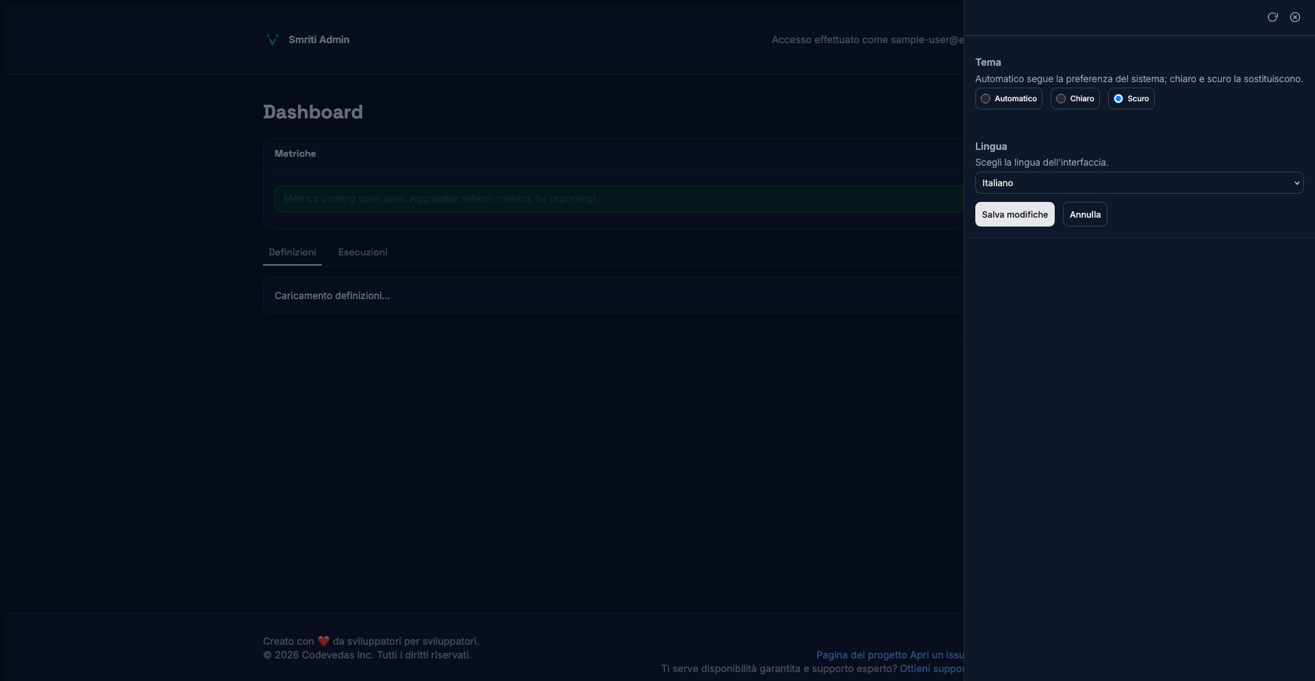Click the refresh icon in settings panel
This screenshot has height=681, width=1315.
1272,17
